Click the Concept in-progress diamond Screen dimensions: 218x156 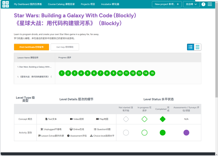point(145,119)
